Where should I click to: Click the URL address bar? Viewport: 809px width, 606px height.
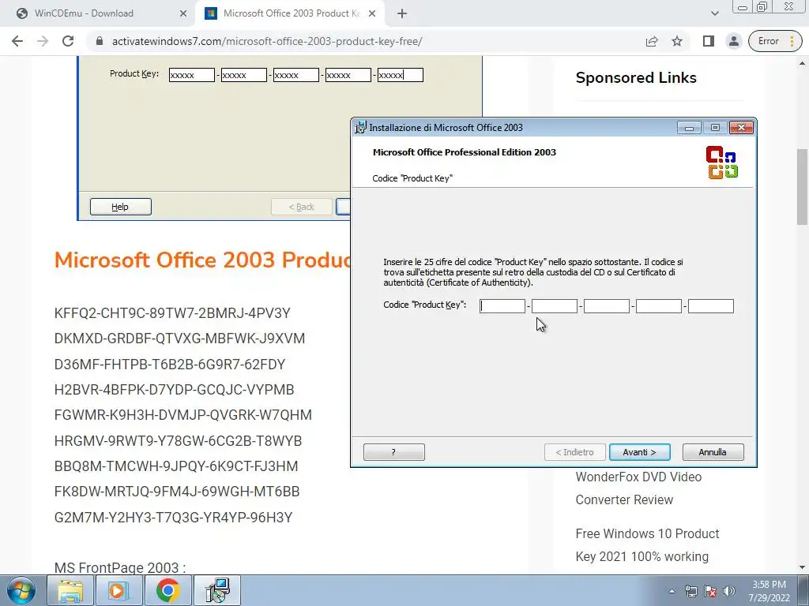click(361, 41)
